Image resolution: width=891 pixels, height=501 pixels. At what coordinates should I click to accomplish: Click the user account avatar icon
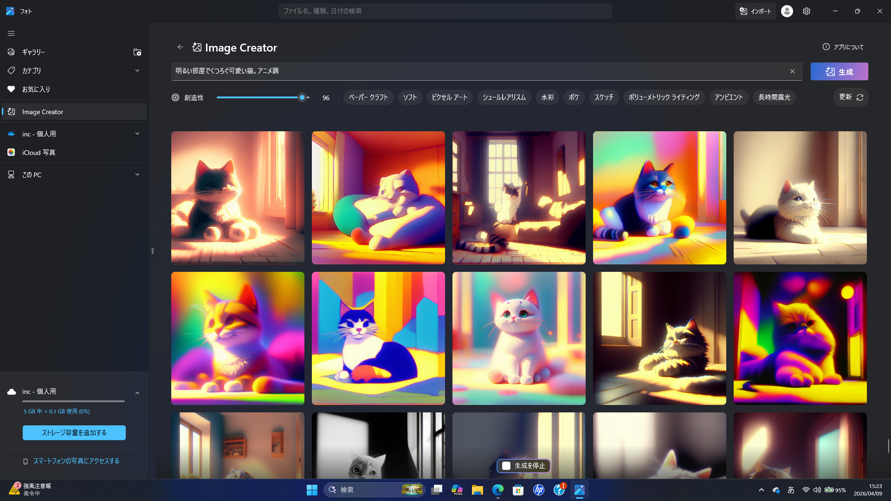(787, 11)
